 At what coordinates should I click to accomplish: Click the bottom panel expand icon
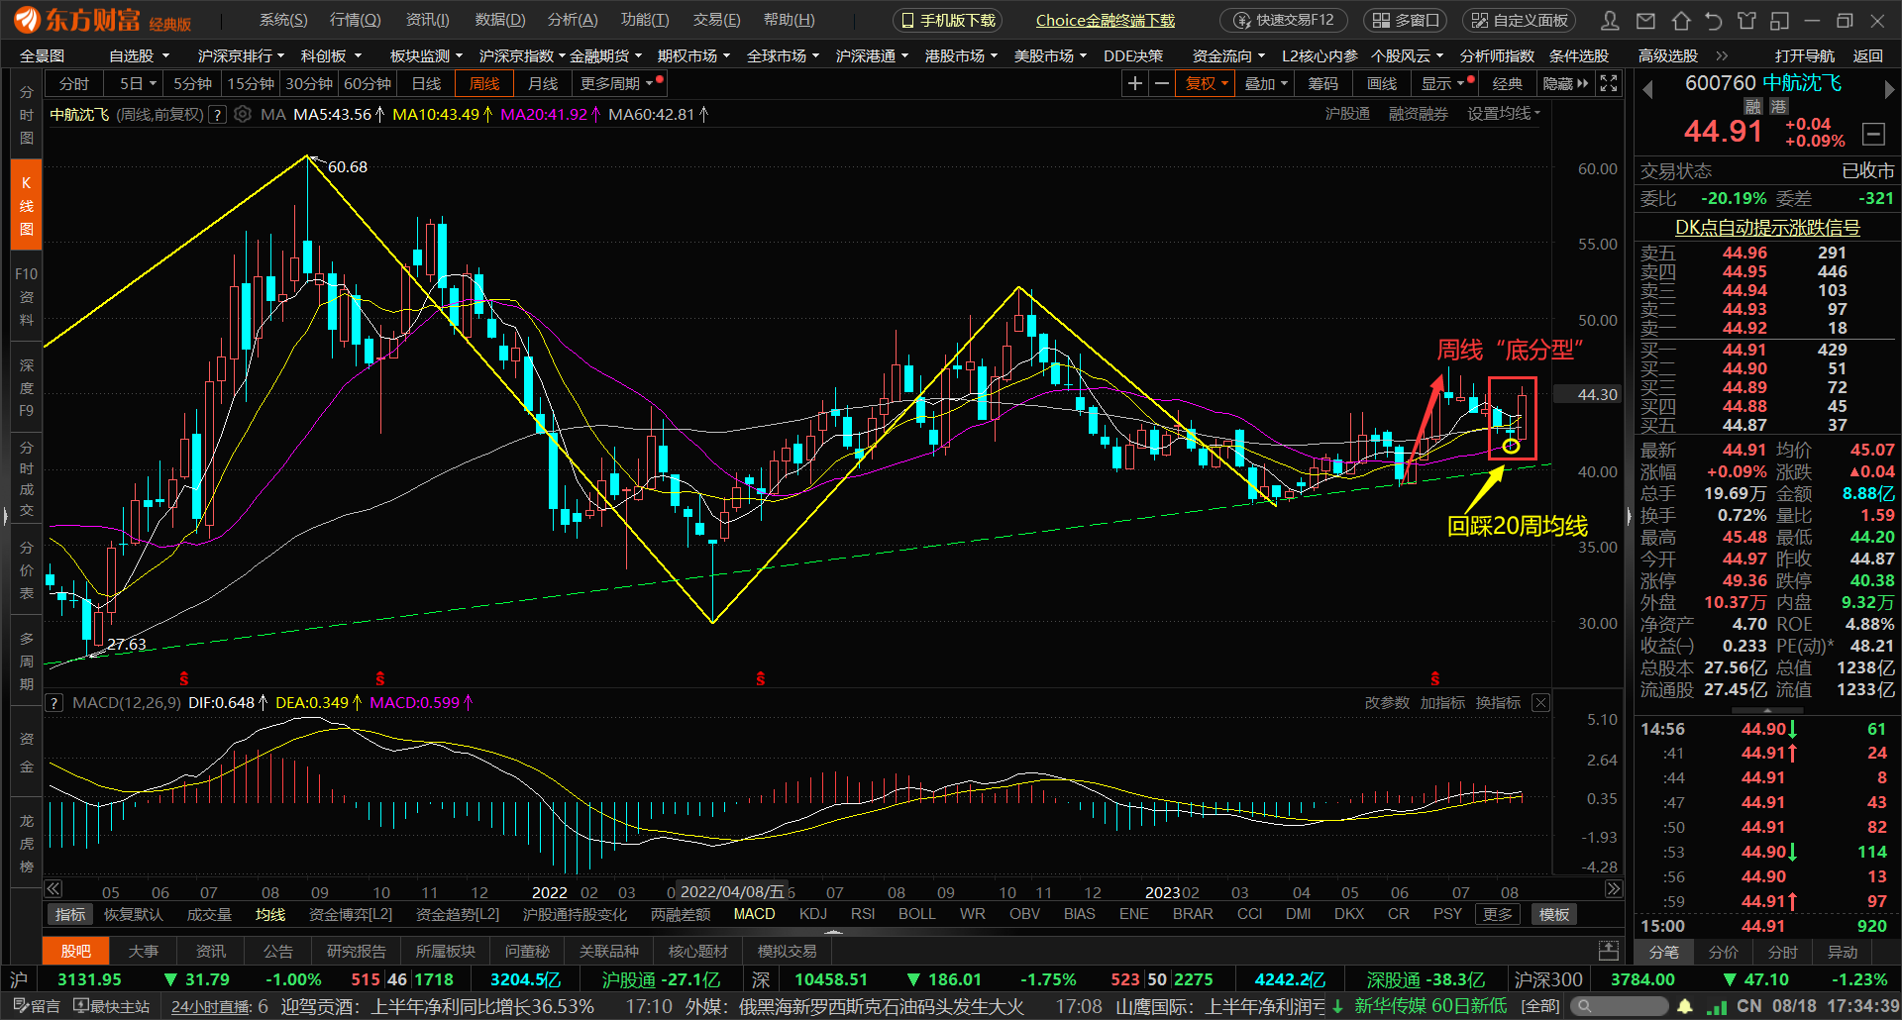pos(1609,951)
